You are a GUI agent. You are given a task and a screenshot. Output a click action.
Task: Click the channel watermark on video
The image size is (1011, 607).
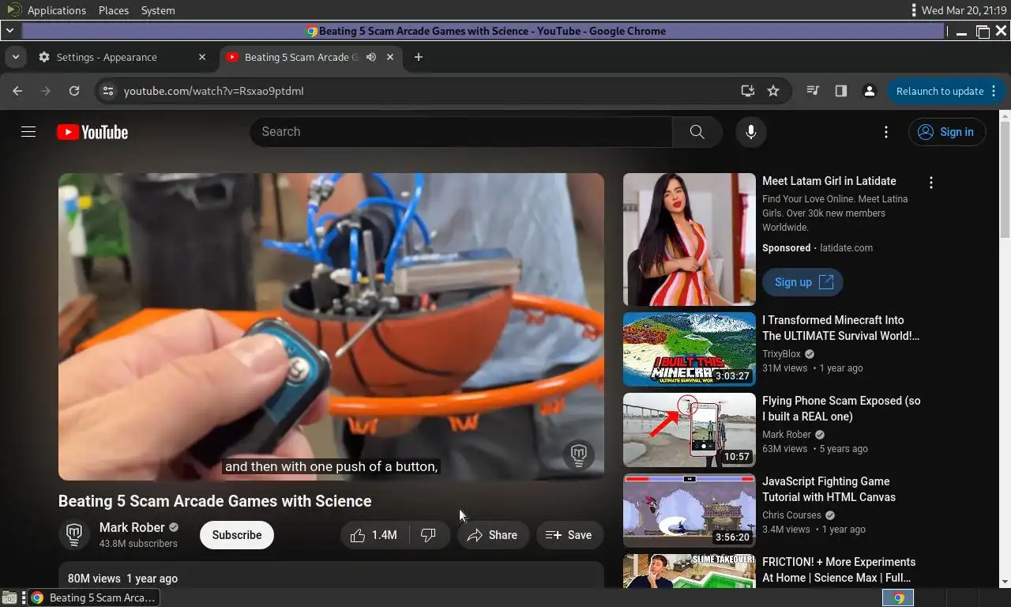coord(579,454)
